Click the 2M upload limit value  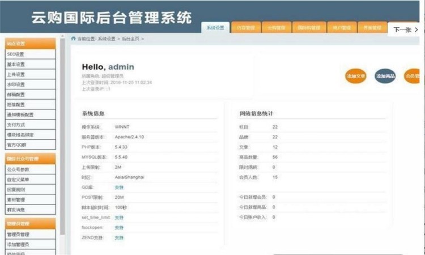pos(118,167)
